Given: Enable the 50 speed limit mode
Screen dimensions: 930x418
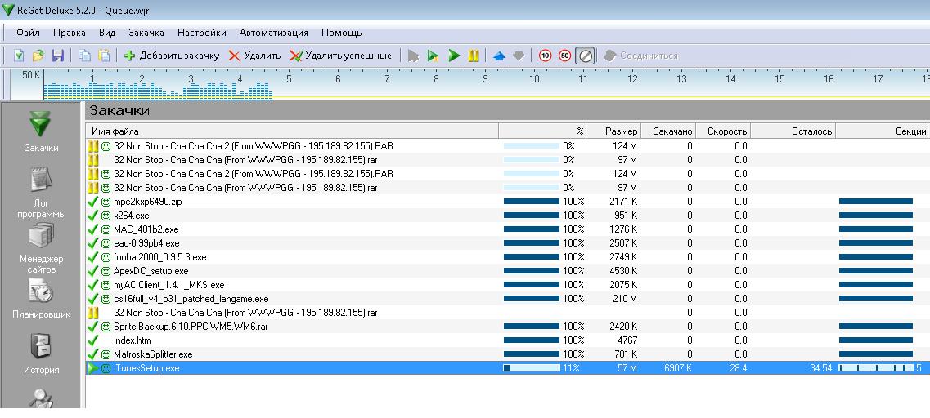Looking at the screenshot, I should click(565, 56).
